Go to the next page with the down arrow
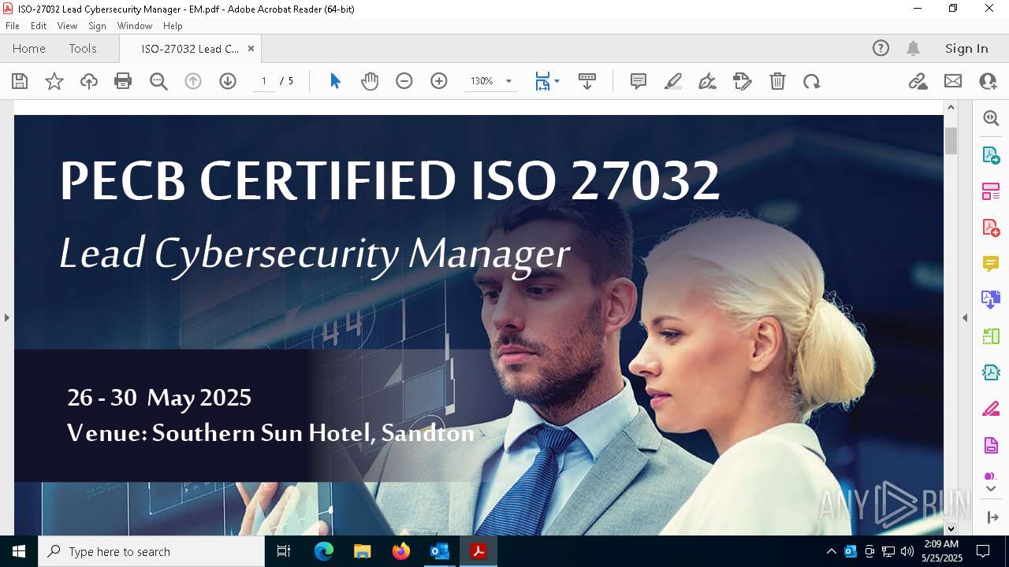The width and height of the screenshot is (1009, 567). (228, 81)
